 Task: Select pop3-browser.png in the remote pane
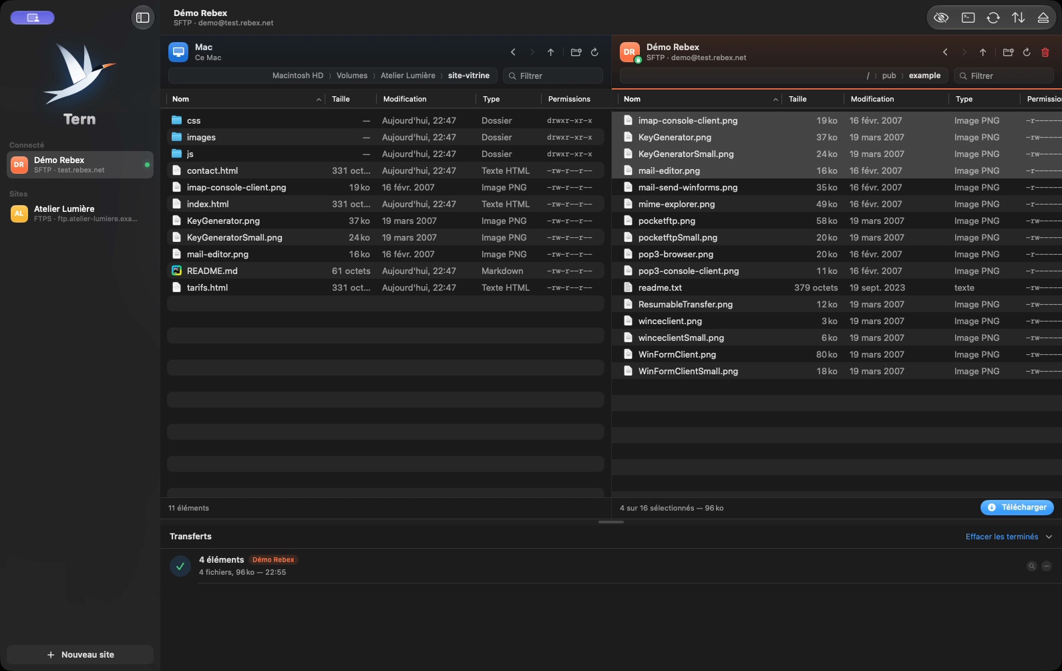point(837,254)
